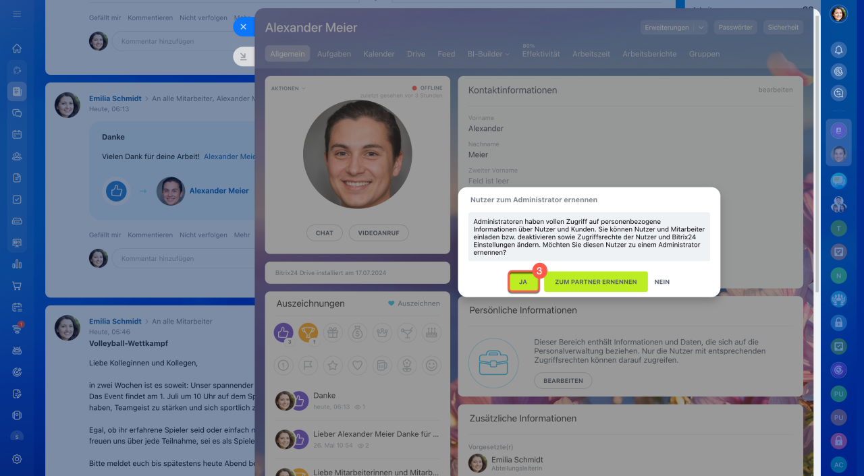Start CHAT with Alexander Meier

(x=325, y=233)
